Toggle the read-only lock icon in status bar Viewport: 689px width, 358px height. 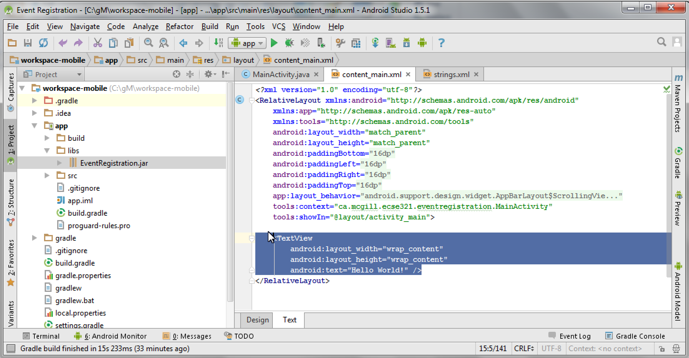(662, 349)
